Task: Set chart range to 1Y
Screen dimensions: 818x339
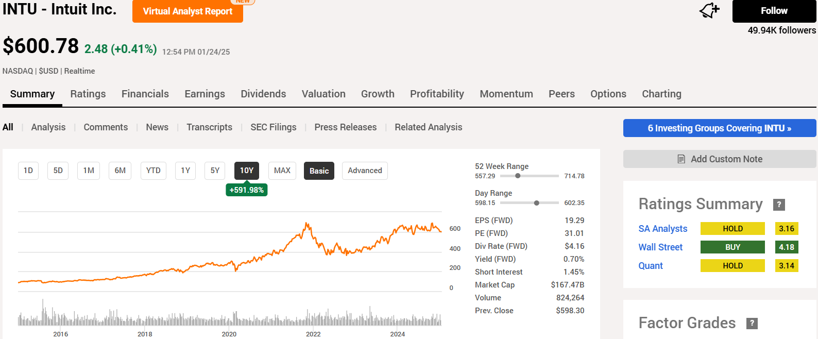Action: point(185,171)
